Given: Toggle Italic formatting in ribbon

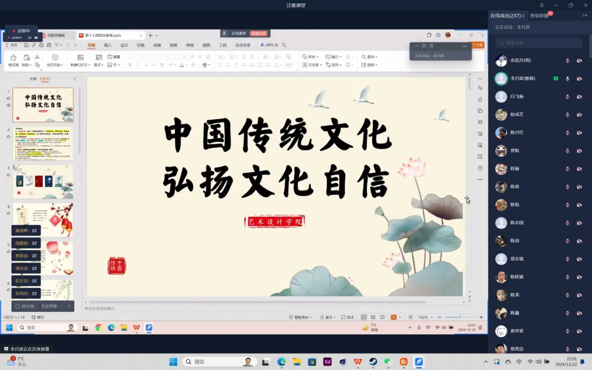Looking at the screenshot, I should pos(138,65).
